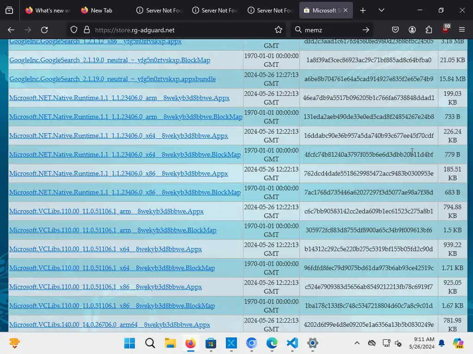Bookmark this page with the star
This screenshot has height=354, width=473.
pyautogui.click(x=279, y=30)
